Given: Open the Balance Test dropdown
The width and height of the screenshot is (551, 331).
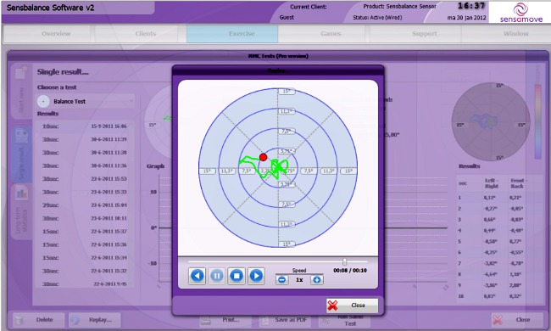Looking at the screenshot, I should [x=86, y=101].
